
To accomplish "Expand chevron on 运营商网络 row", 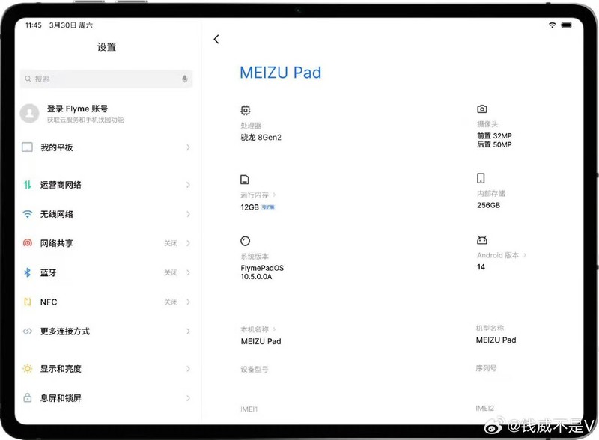I will (188, 185).
